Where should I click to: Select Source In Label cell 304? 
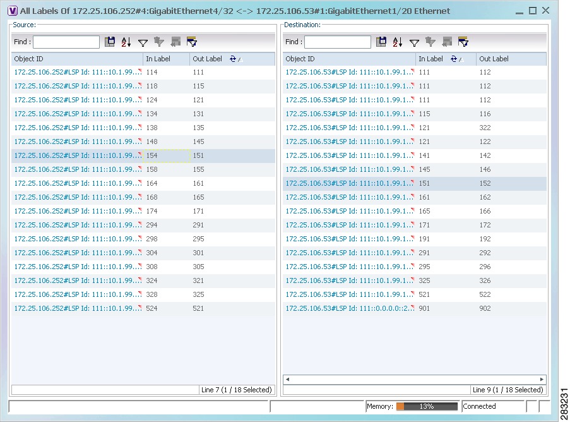tap(166, 253)
